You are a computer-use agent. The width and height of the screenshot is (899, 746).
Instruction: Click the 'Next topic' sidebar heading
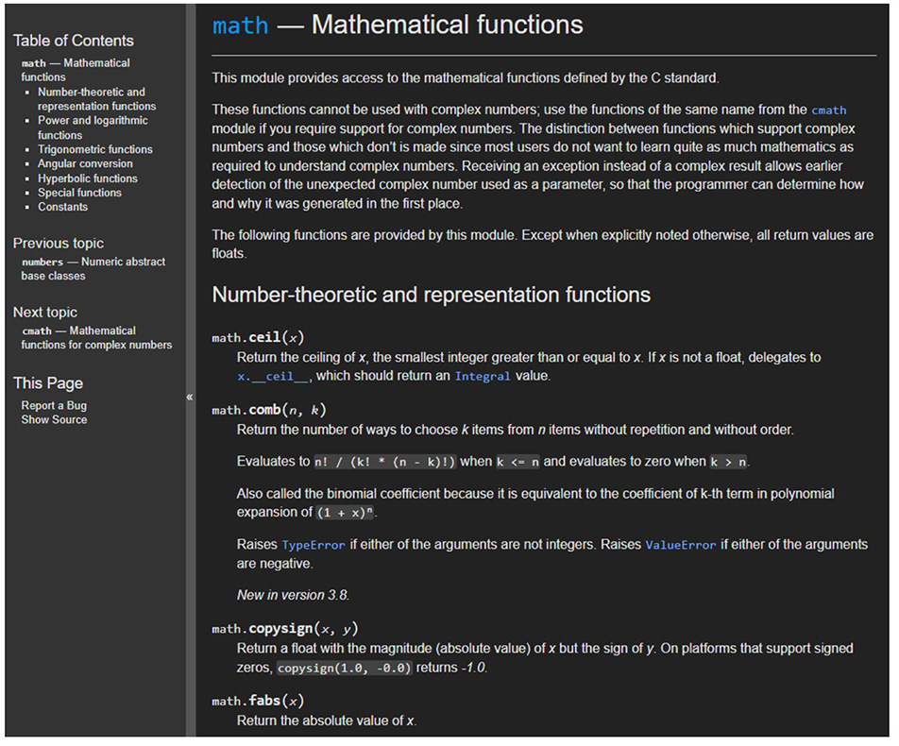(x=45, y=313)
